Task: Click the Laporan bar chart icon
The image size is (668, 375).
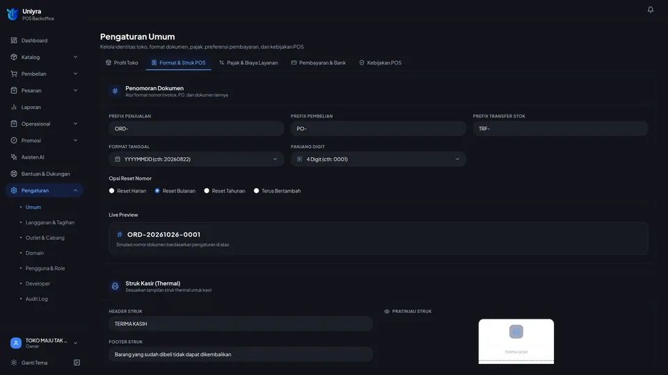Action: click(x=14, y=107)
